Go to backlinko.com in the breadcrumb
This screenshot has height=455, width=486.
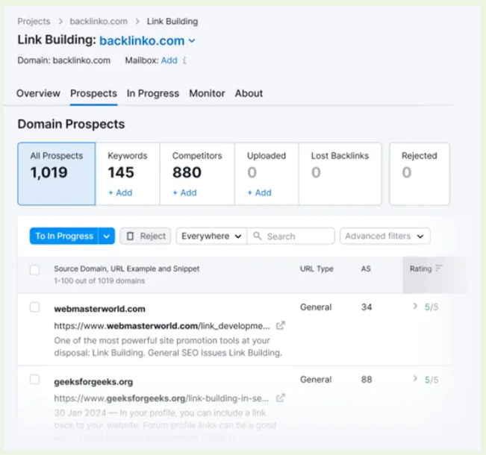pyautogui.click(x=99, y=22)
